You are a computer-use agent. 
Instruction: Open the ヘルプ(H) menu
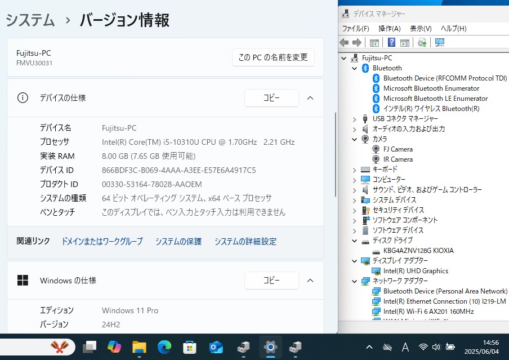click(x=453, y=29)
